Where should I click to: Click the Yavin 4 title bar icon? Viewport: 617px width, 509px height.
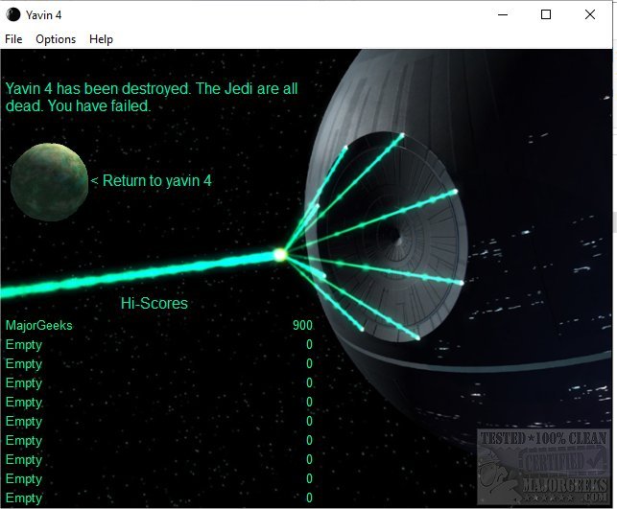pyautogui.click(x=13, y=15)
